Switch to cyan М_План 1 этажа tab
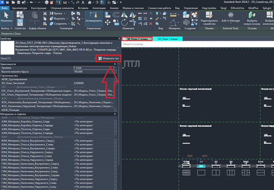 (x=168, y=39)
